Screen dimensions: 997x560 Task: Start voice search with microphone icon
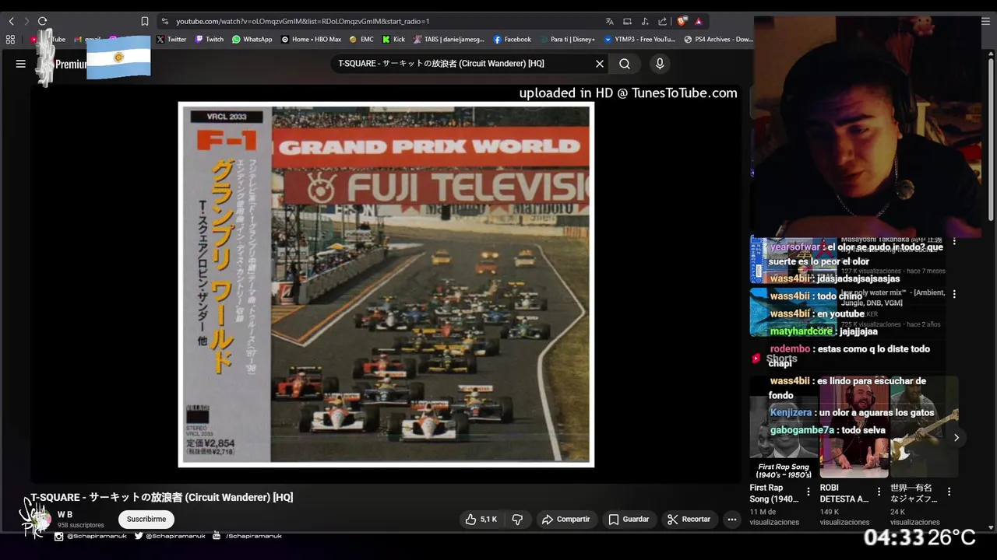tap(660, 64)
